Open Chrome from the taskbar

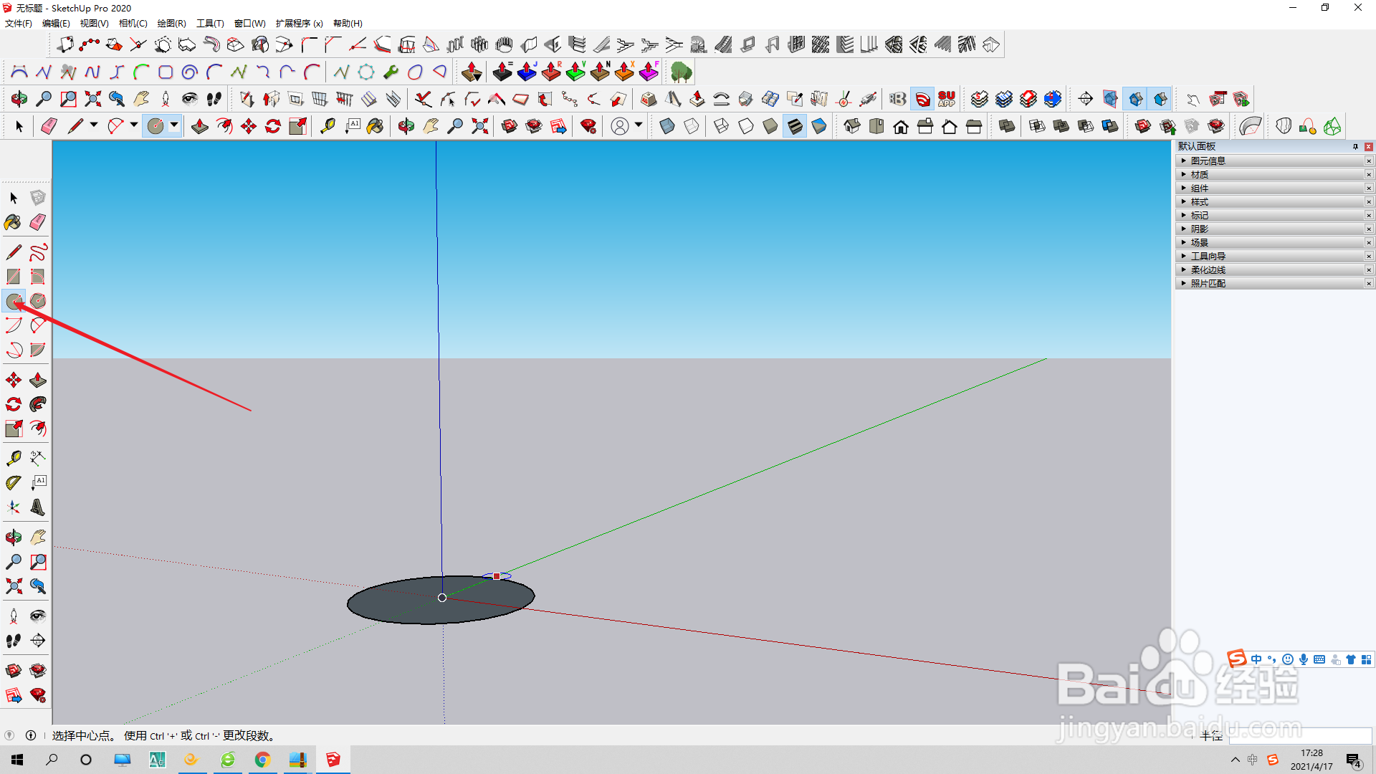(262, 760)
